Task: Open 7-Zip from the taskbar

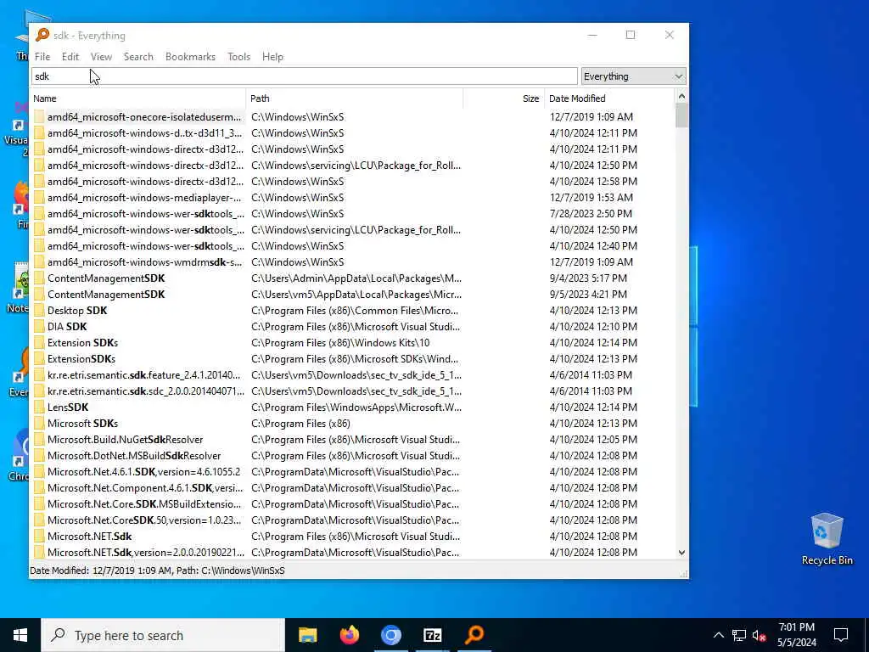Action: coord(432,635)
